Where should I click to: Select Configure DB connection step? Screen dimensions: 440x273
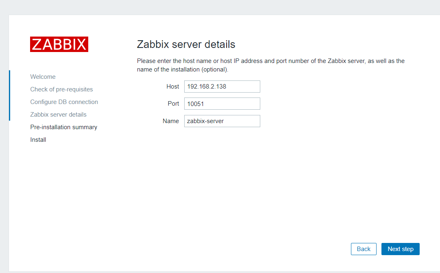pos(64,102)
